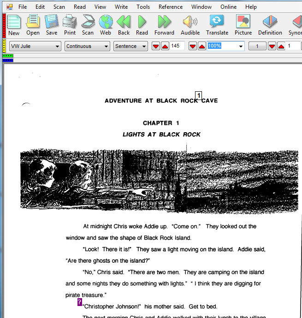
Task: Click the Synonym book icon
Action: (297, 22)
